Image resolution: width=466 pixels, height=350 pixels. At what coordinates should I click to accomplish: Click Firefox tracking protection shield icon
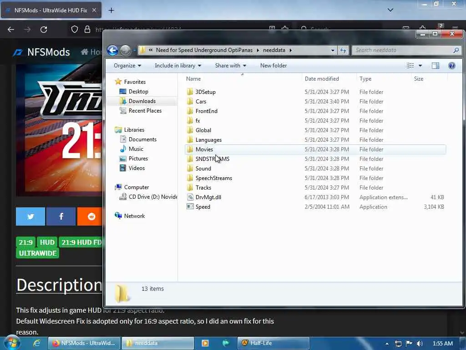75,29
